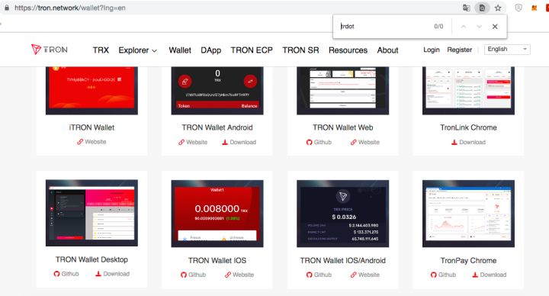Image resolution: width=549 pixels, height=296 pixels.
Task: Click the TRON Wallet Android screenshot thumbnail
Action: [217, 91]
